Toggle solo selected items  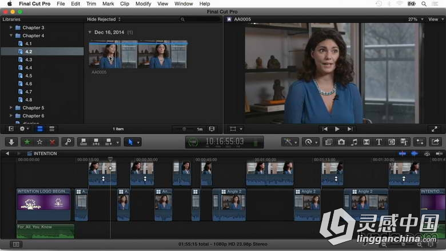pyautogui.click(x=427, y=154)
